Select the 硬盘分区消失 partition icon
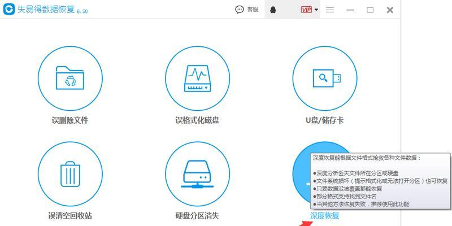Screen dimensions: 452x226 point(197,174)
